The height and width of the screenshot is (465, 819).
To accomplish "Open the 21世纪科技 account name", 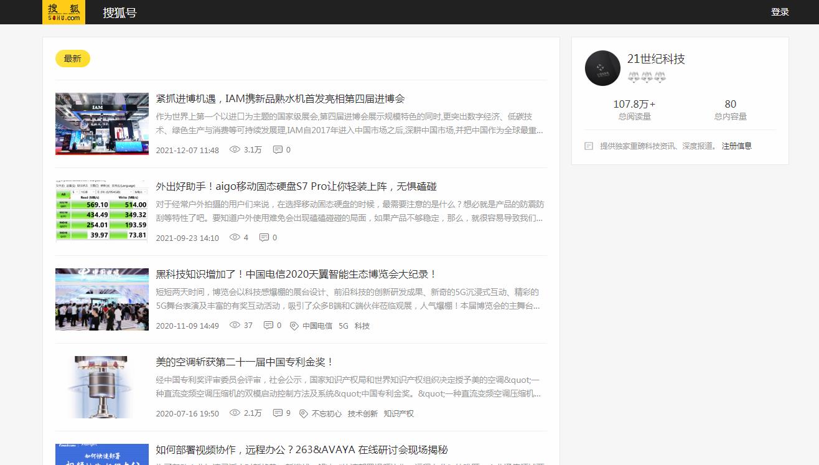I will 656,59.
